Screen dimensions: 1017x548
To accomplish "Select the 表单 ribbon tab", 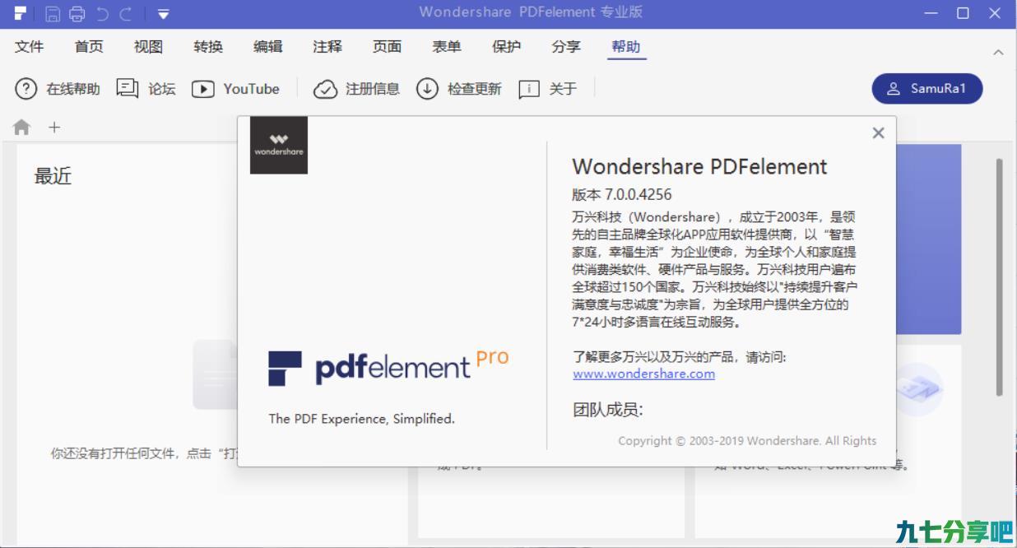I will tap(447, 47).
